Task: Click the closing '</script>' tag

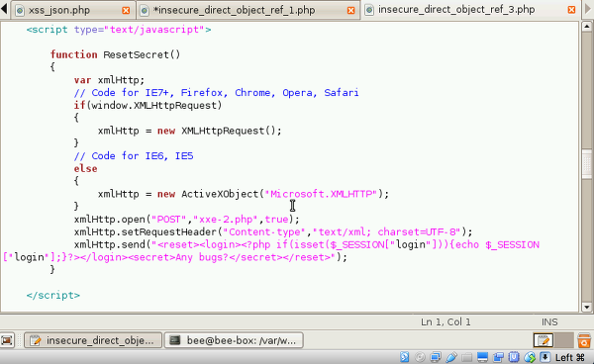Action: click(53, 295)
